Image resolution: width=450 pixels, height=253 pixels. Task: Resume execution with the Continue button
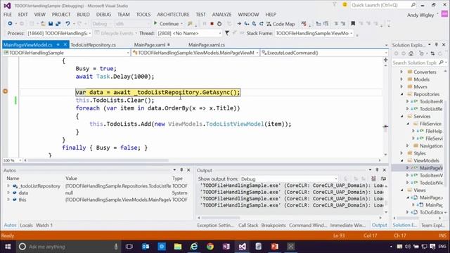coord(167,23)
